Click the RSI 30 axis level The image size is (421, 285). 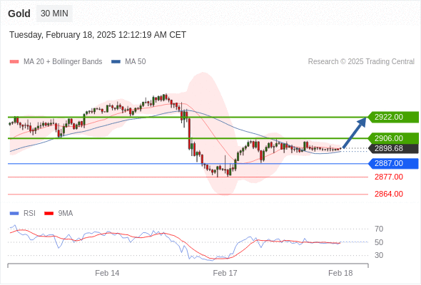(x=379, y=255)
